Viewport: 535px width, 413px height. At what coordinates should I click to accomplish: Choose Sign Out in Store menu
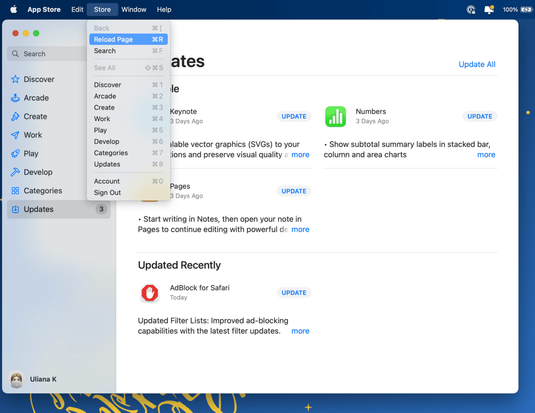128,192
